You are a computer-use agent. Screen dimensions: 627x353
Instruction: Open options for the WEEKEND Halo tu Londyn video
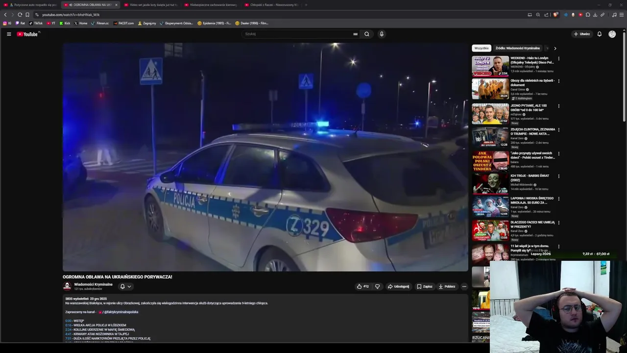(558, 58)
